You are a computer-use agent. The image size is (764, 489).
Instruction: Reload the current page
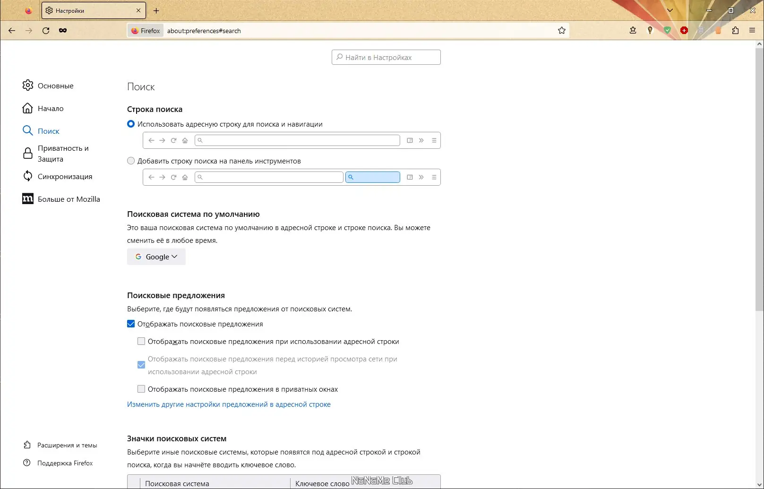(46, 31)
